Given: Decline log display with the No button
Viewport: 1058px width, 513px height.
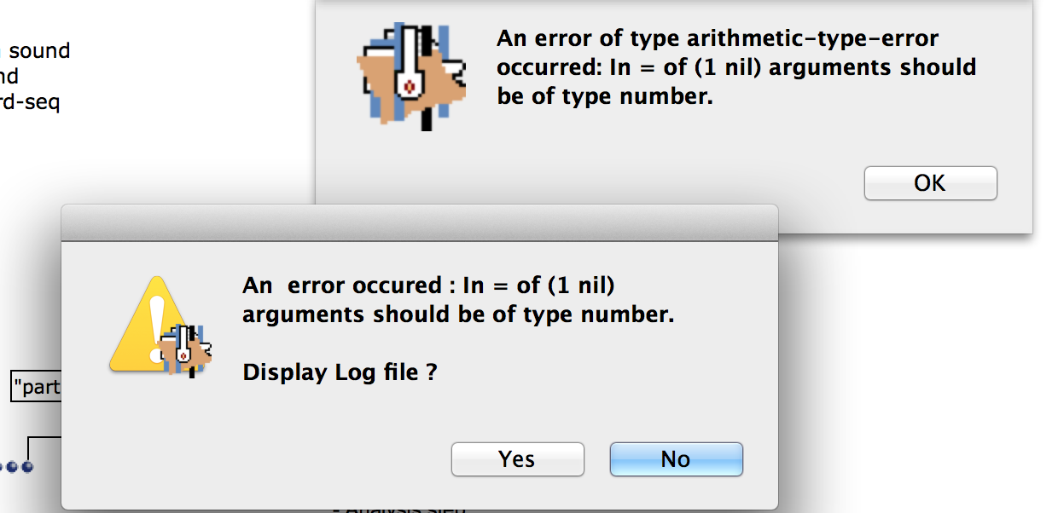Looking at the screenshot, I should click(676, 459).
